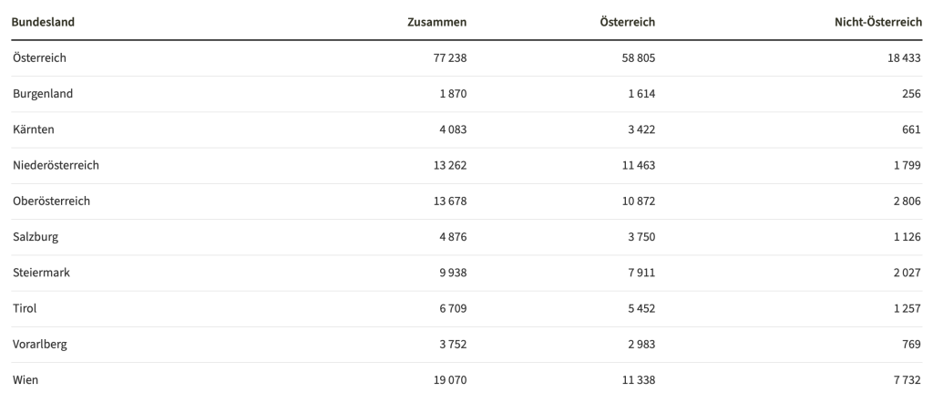Click the Bundesland column header
Image resolution: width=933 pixels, height=403 pixels.
coord(44,21)
